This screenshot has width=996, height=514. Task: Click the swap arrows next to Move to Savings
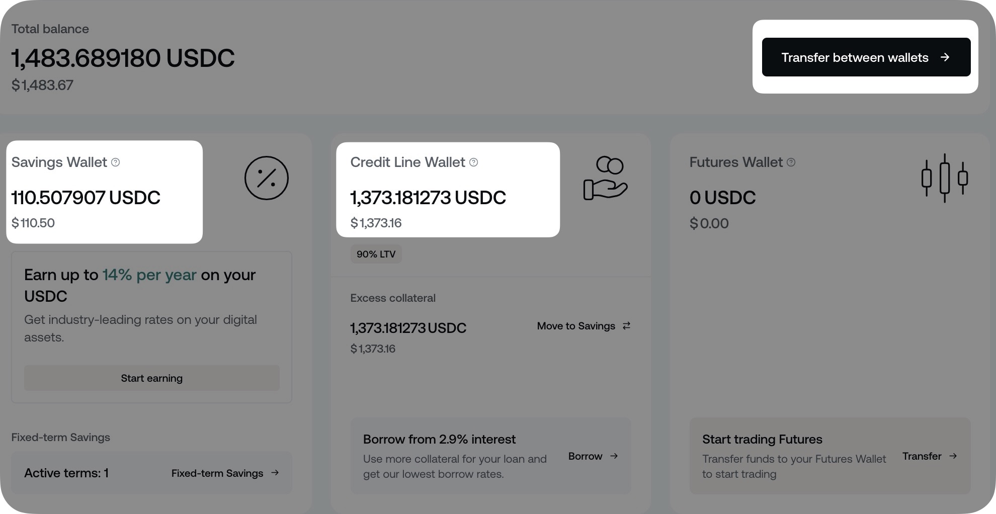(626, 326)
